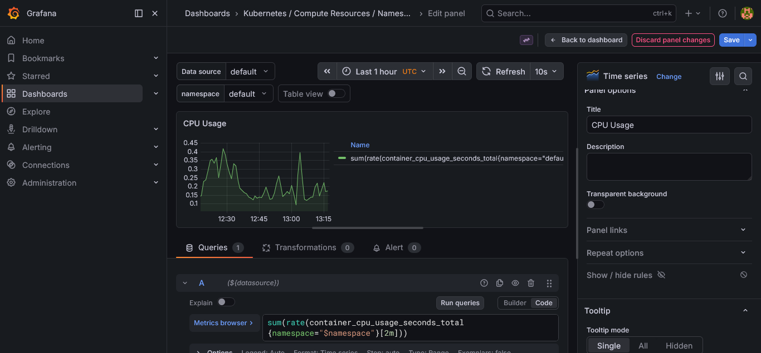Expand the Alerting section chevron
This screenshot has width=761, height=353.
(156, 147)
